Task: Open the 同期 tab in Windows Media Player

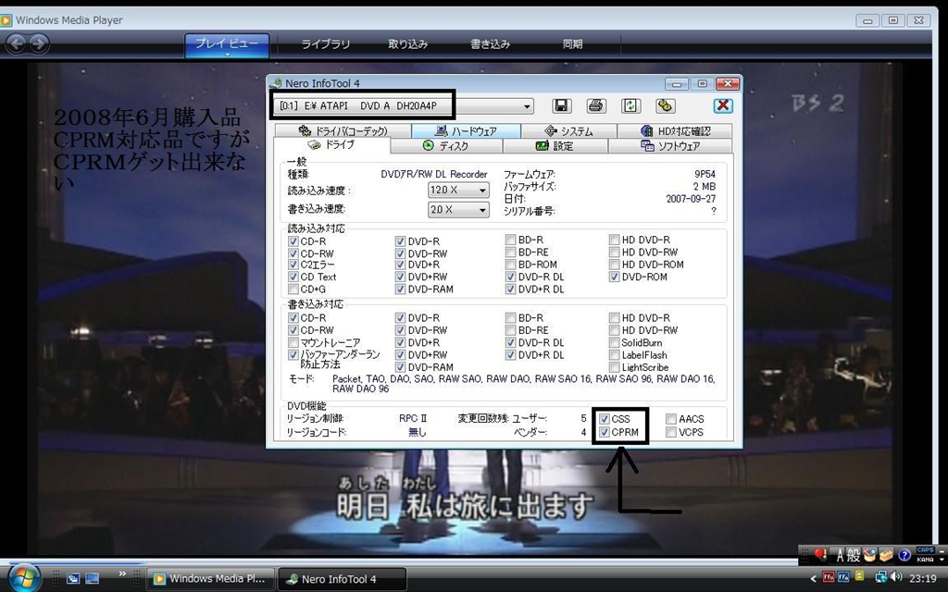Action: pos(572,44)
